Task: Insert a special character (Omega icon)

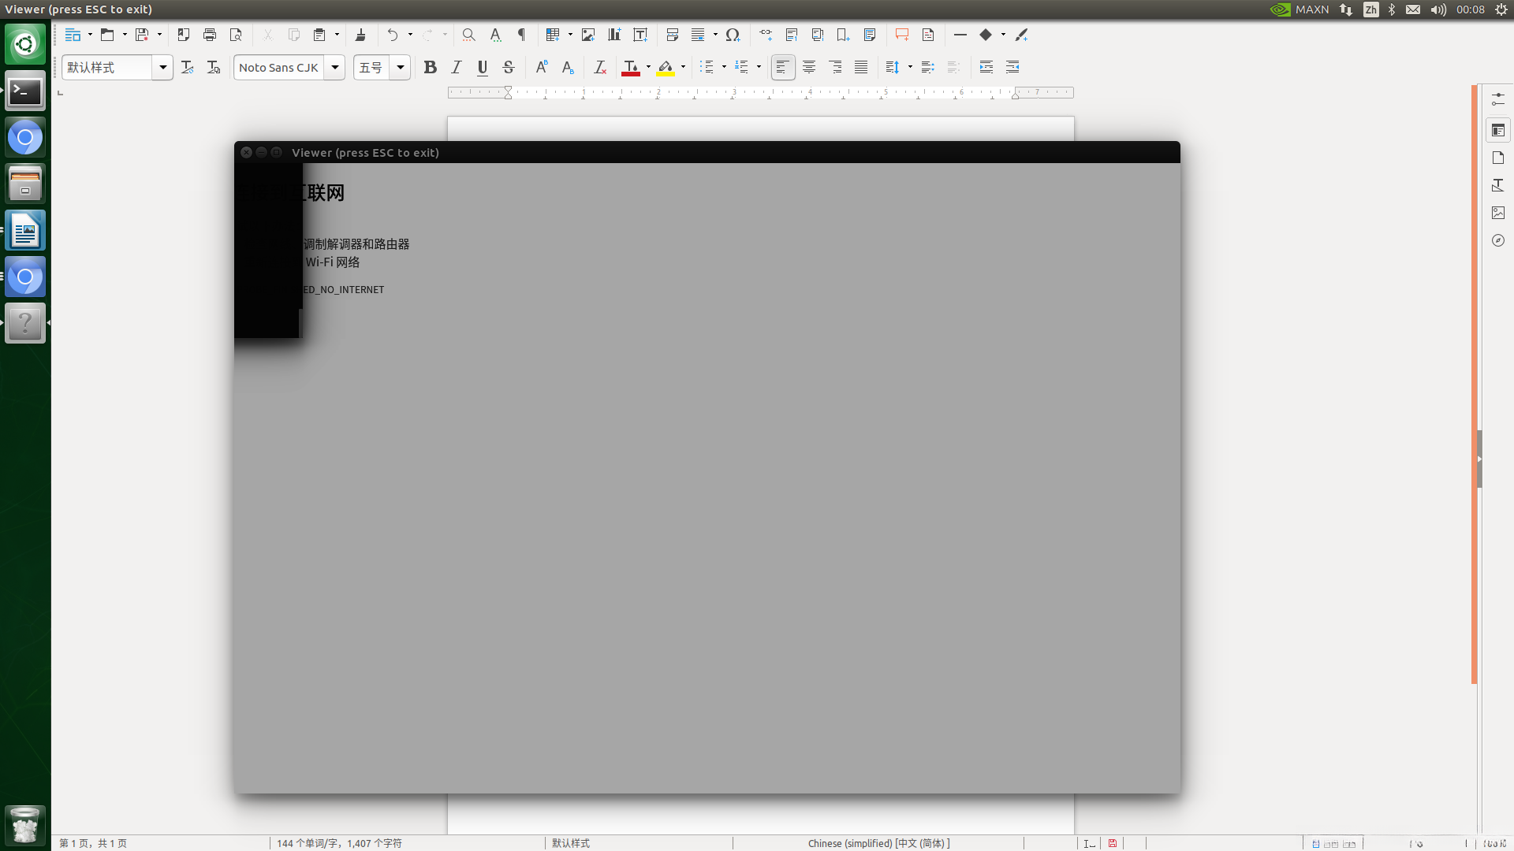Action: tap(733, 35)
